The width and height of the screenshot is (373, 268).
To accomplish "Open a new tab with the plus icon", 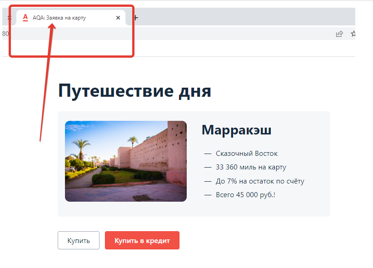I will (x=135, y=17).
